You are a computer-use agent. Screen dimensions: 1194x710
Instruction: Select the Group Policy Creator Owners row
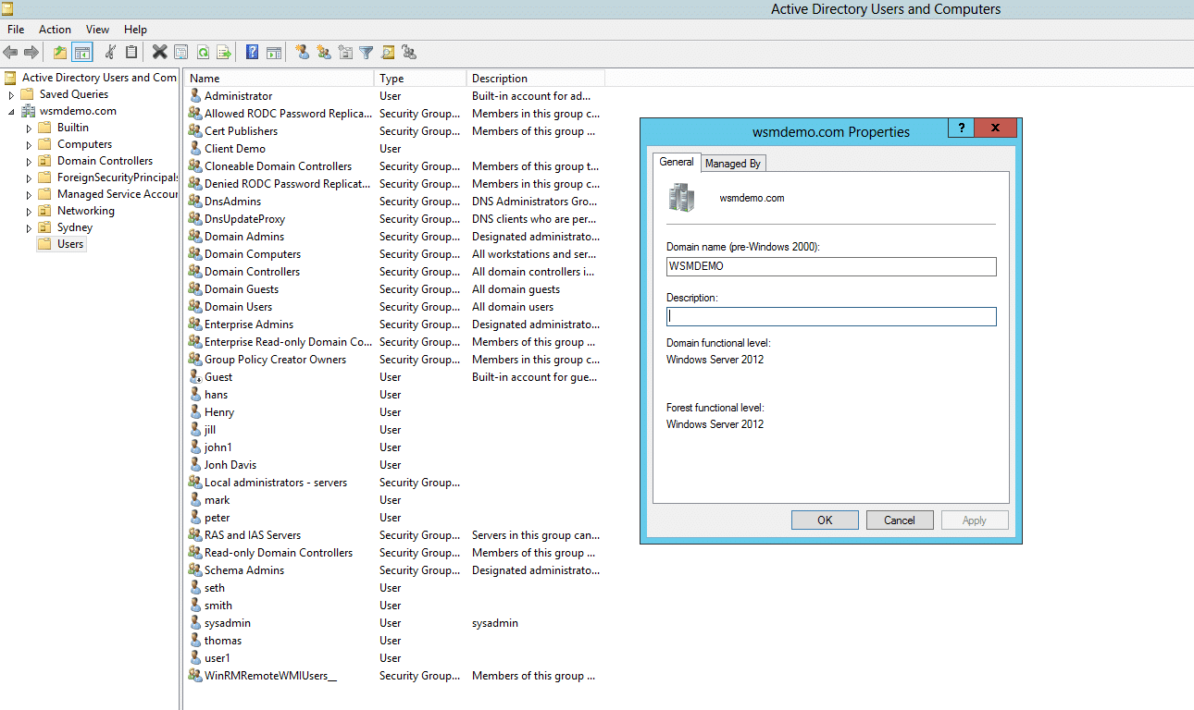(x=394, y=360)
